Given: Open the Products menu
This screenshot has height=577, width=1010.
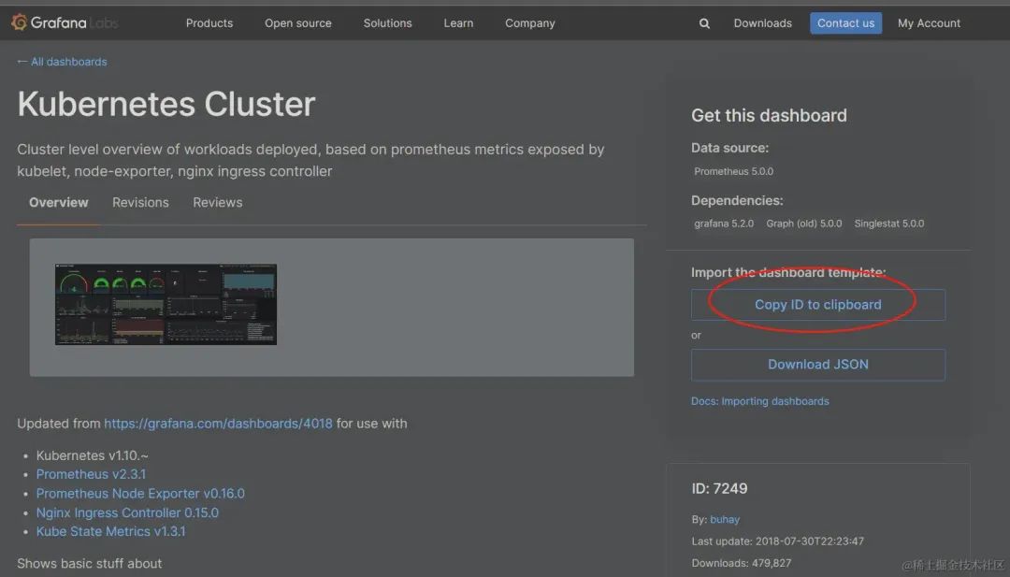Looking at the screenshot, I should tap(209, 23).
